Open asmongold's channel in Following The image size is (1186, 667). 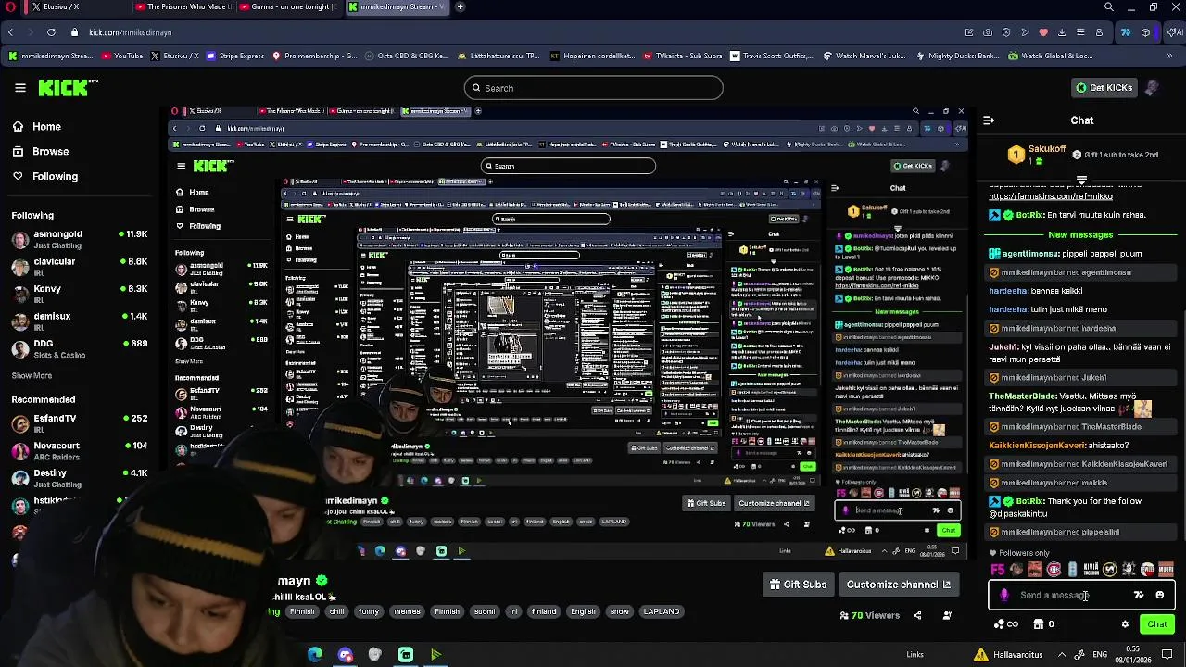click(79, 239)
